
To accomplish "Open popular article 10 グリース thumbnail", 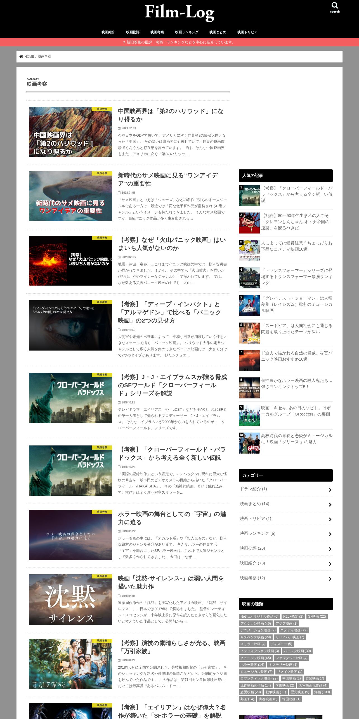I will point(249,443).
